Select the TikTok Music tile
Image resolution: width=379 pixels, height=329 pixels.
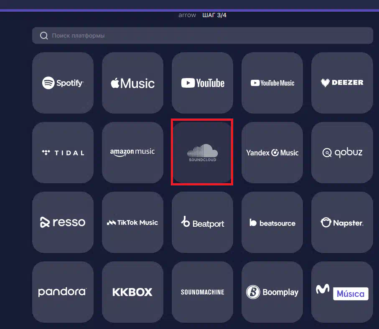click(x=133, y=223)
